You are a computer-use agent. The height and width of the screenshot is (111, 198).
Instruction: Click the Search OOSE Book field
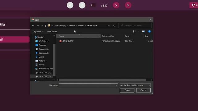point(135,26)
